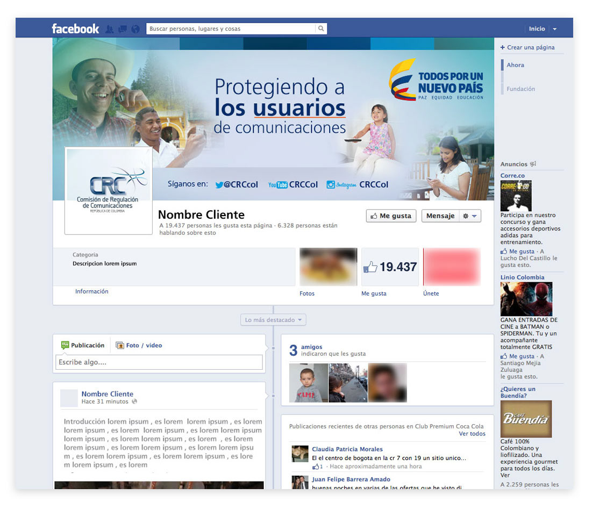This screenshot has height=509, width=592.
Task: Click the Escribe algo text field
Action: coord(159,362)
